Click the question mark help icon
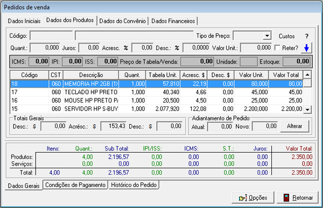 [x=307, y=36]
